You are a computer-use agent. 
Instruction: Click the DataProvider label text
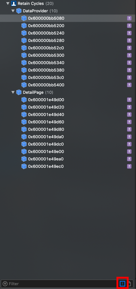click(x=35, y=11)
